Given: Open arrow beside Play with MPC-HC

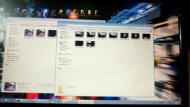Looking at the screenshot, I should 34,25.
